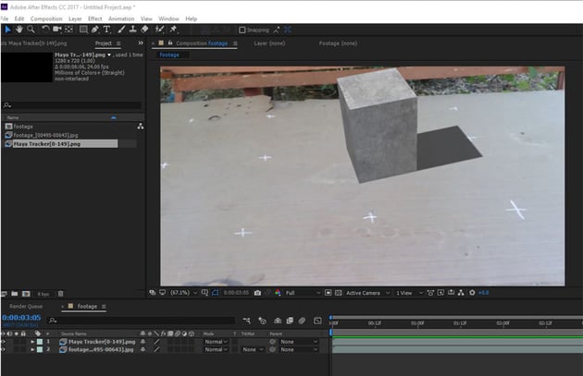Image resolution: width=583 pixels, height=376 pixels.
Task: Open the 1 View layout dropdown
Action: click(x=409, y=293)
